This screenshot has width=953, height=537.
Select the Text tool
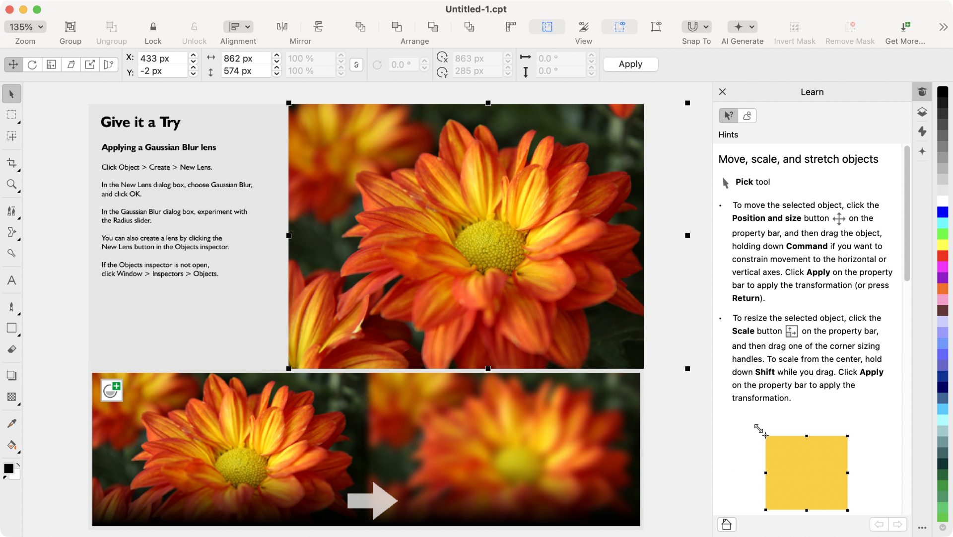pyautogui.click(x=11, y=280)
